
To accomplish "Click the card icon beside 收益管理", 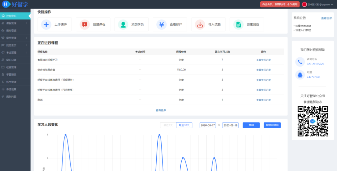I will pyautogui.click(x=3, y=67).
